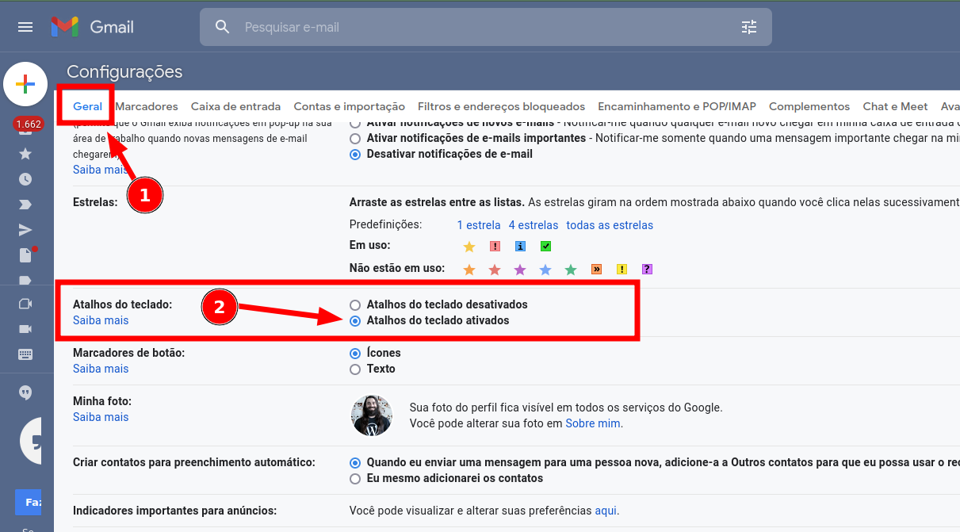The image size is (960, 532).
Task: Open Sent paper-plane icon in sidebar
Action: [x=25, y=230]
